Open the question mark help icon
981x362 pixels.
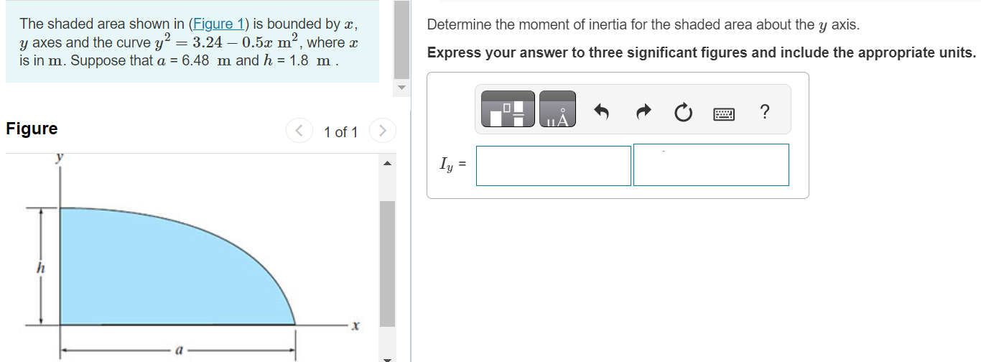(765, 111)
